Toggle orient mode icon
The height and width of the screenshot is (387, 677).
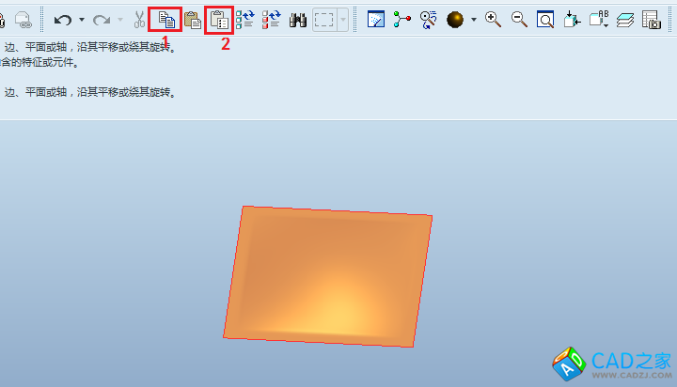(429, 19)
